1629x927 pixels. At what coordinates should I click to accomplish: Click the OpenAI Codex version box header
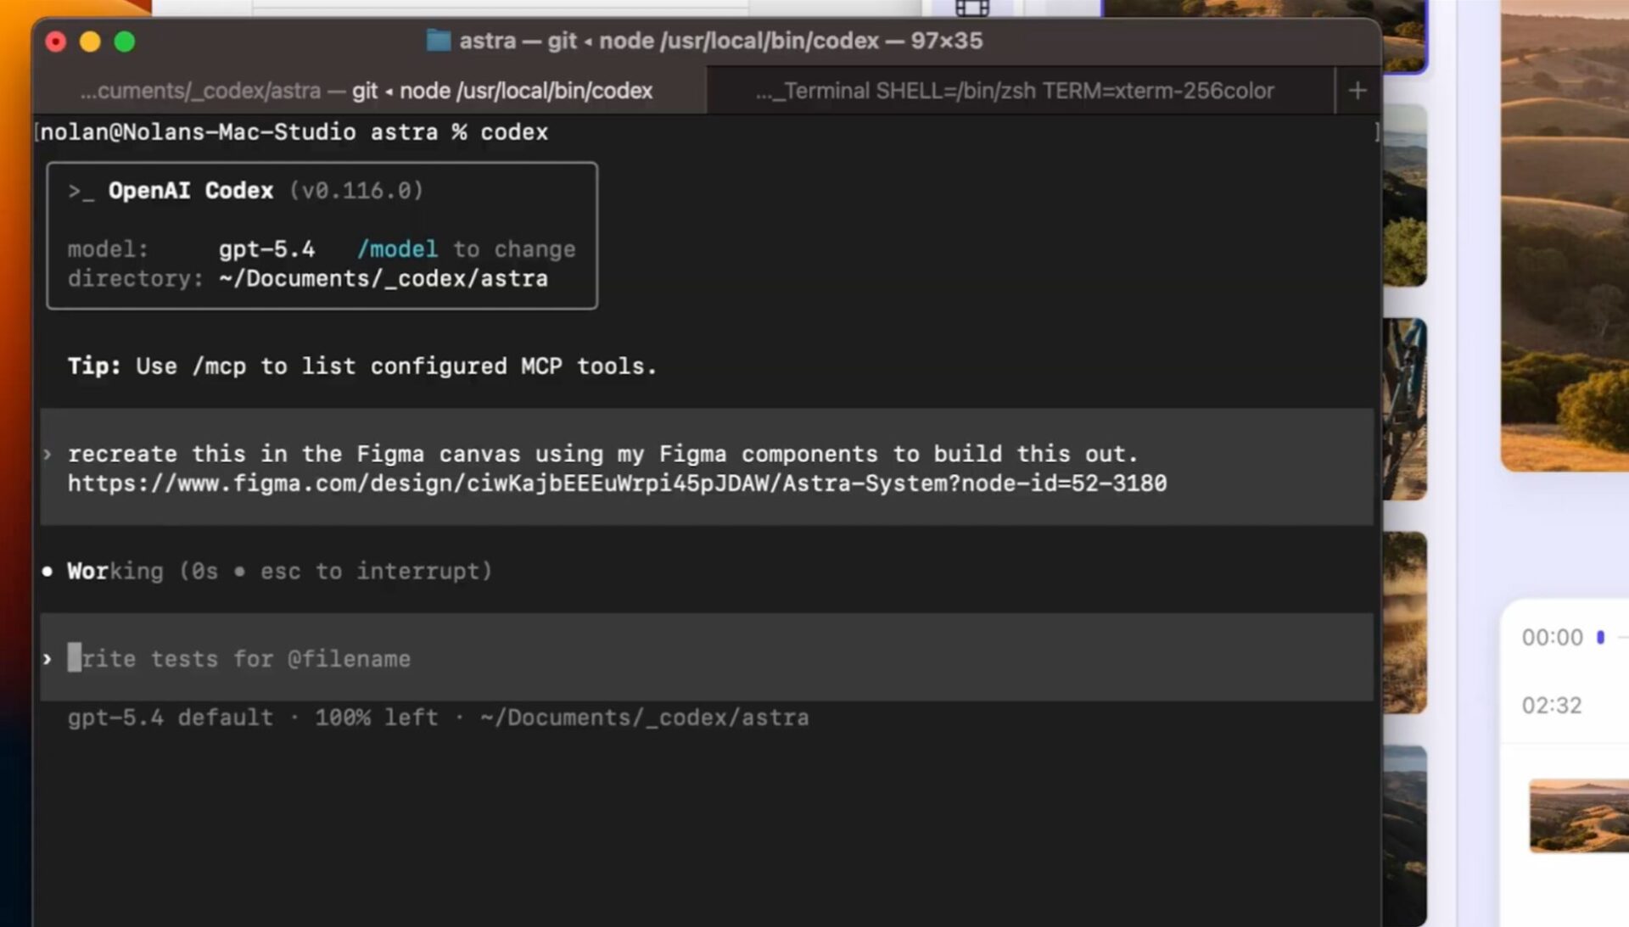[x=246, y=190]
